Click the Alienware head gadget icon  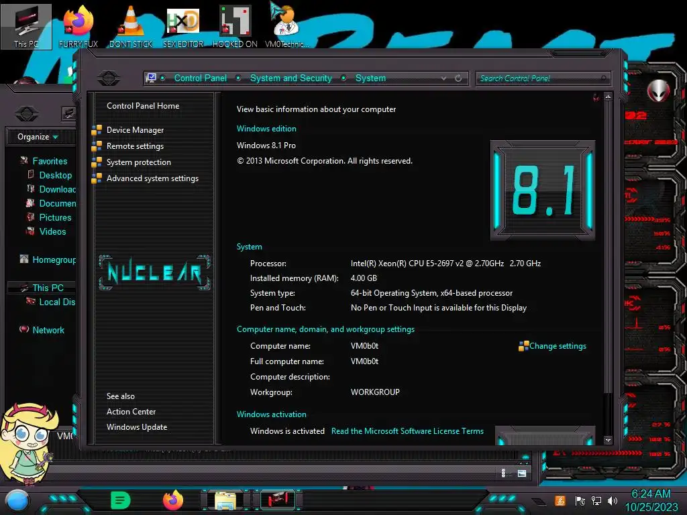(x=658, y=91)
